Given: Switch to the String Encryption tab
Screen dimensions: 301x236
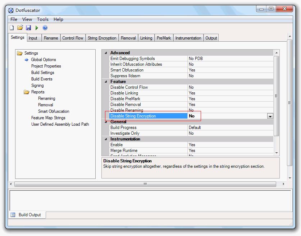Looking at the screenshot, I should [x=102, y=38].
